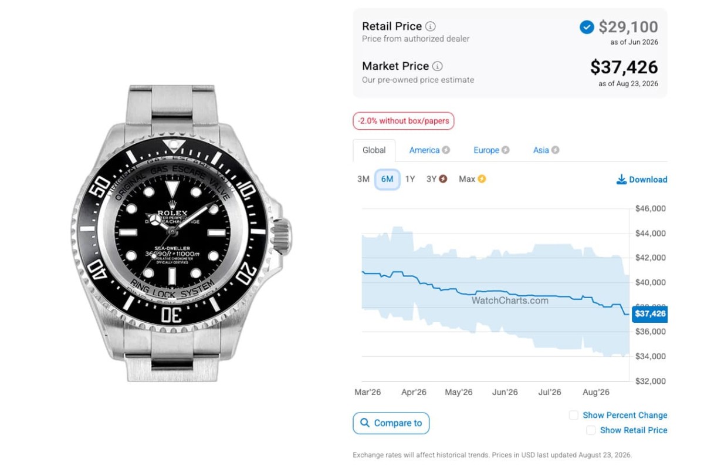Switch to the Global tab
The width and height of the screenshot is (704, 466).
coord(374,150)
